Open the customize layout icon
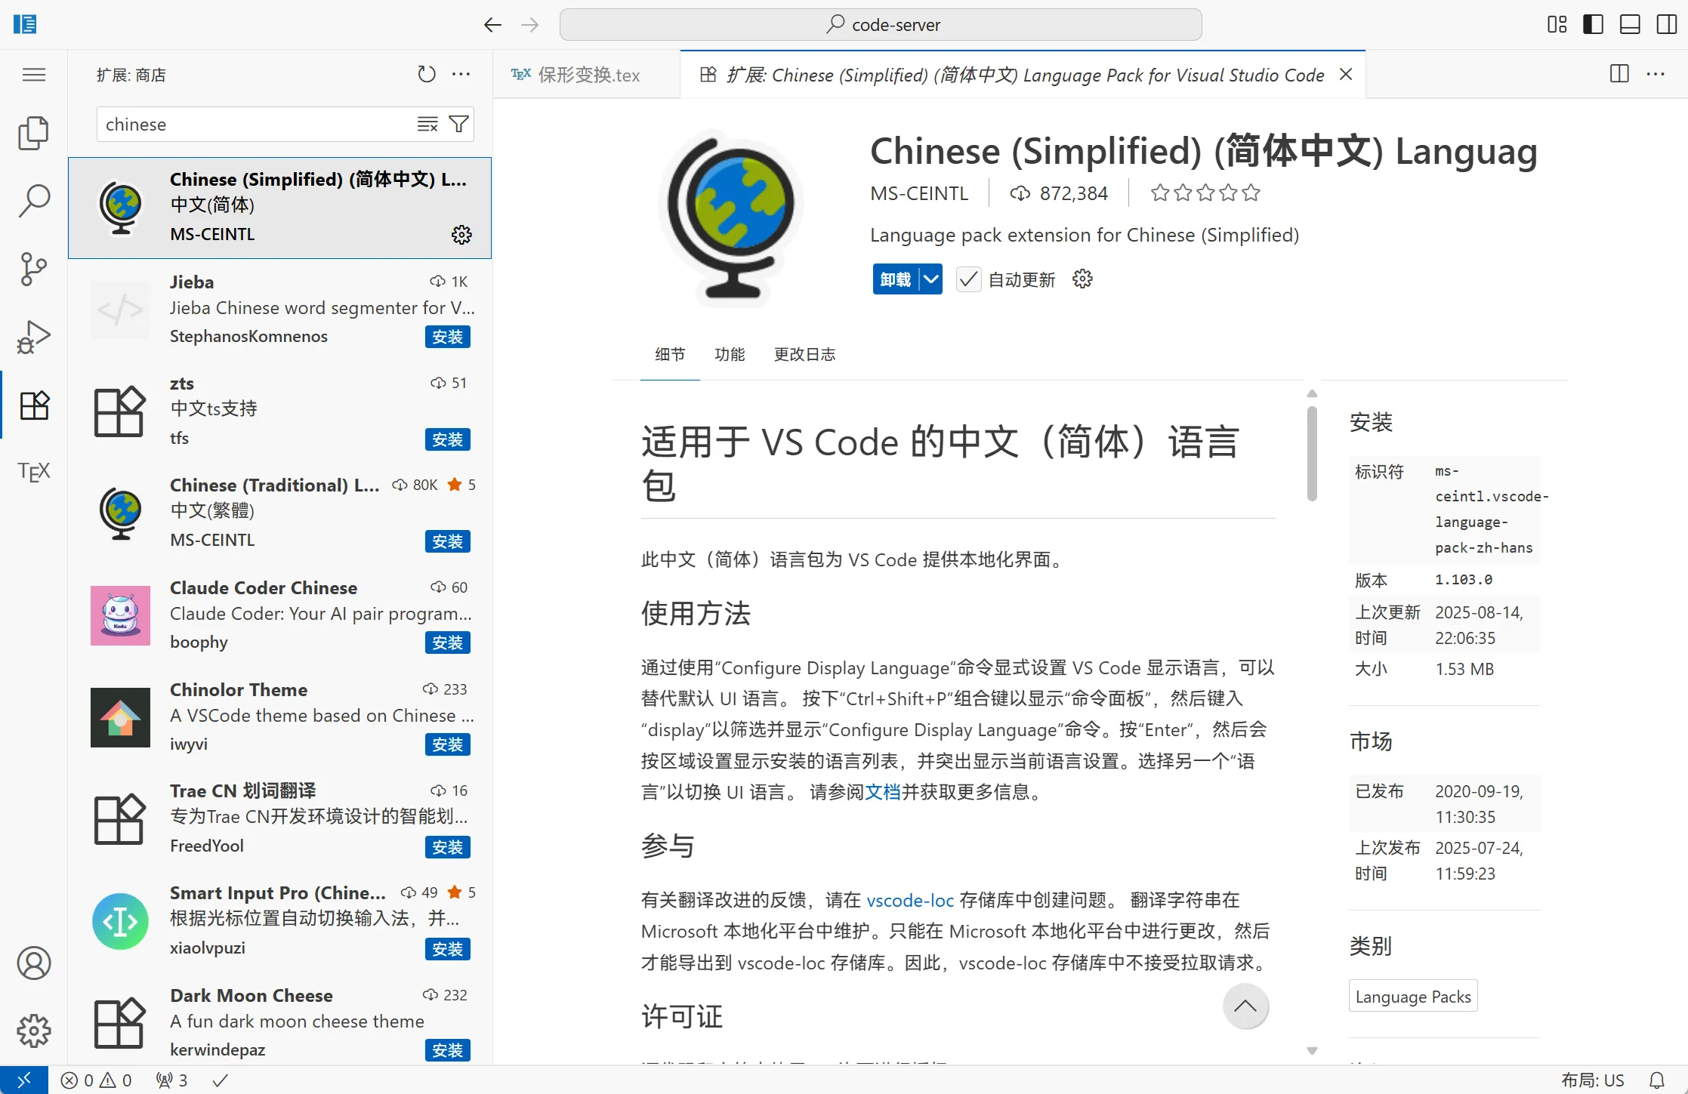Screen dimensions: 1688x1094 point(1557,25)
